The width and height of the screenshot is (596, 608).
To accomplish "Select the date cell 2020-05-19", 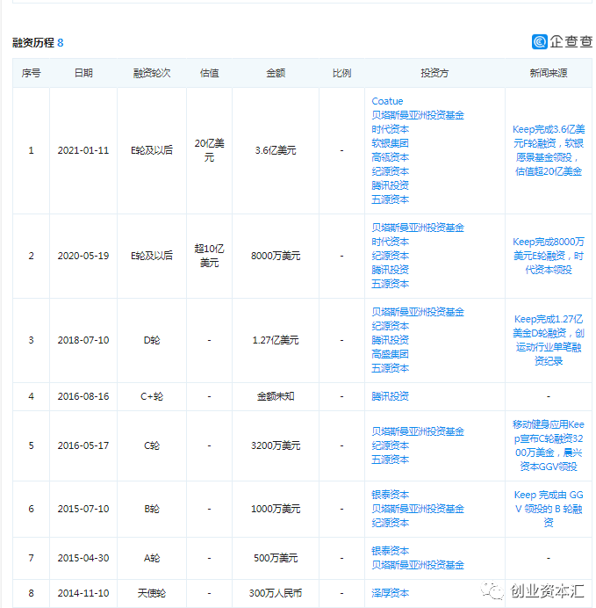I will (x=83, y=256).
